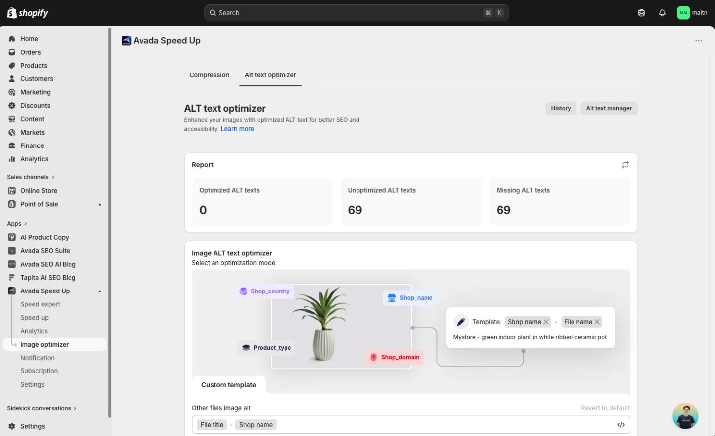The image size is (715, 436).
Task: Open Avada Speed Up Settings submenu
Action: [x=32, y=385]
